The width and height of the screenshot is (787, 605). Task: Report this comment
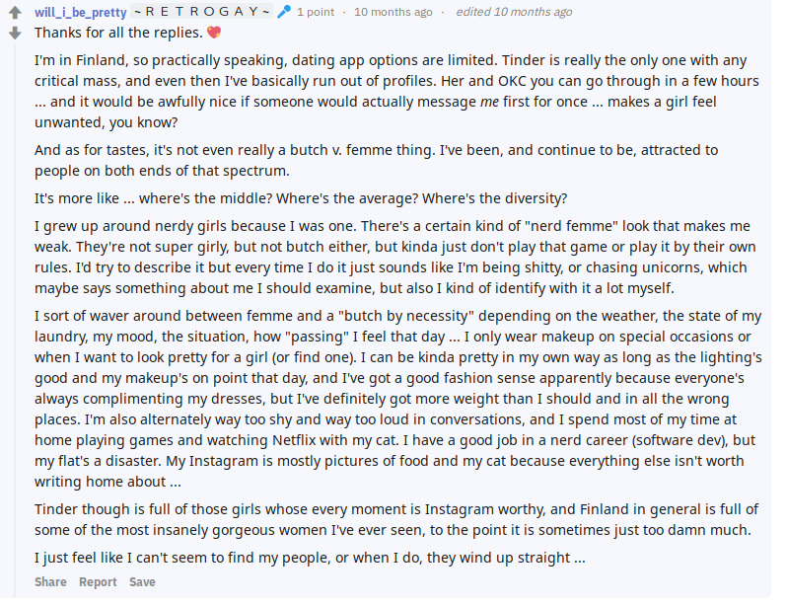98,582
